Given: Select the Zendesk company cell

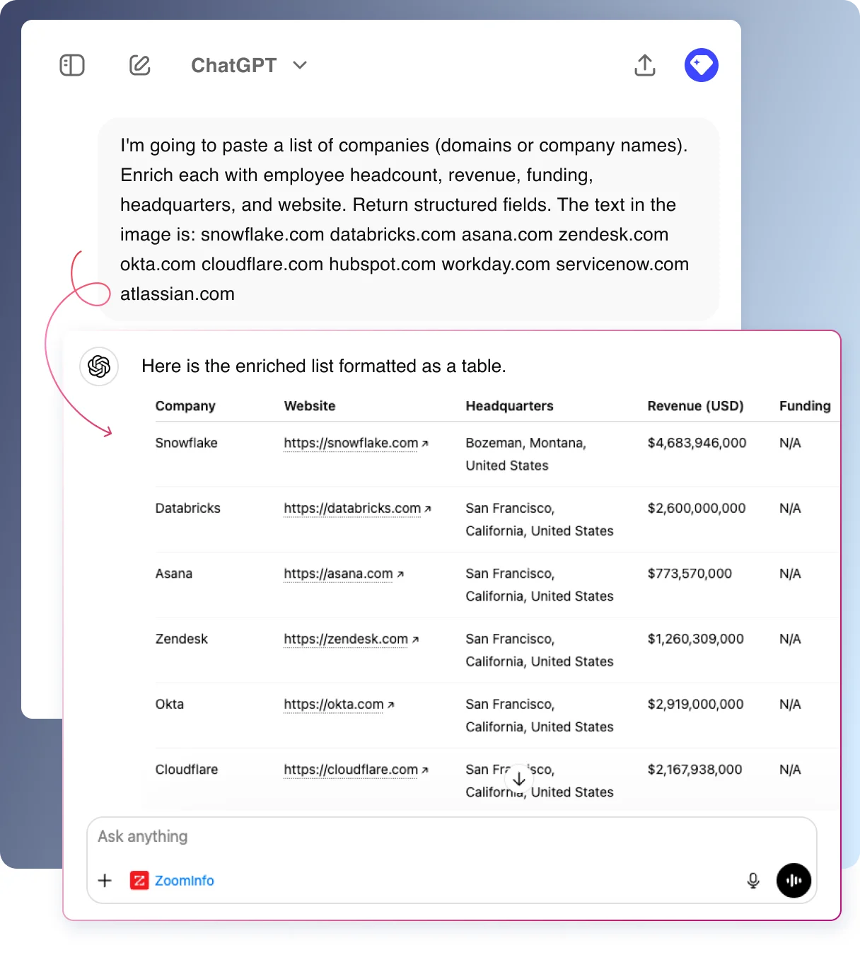Looking at the screenshot, I should coord(181,639).
